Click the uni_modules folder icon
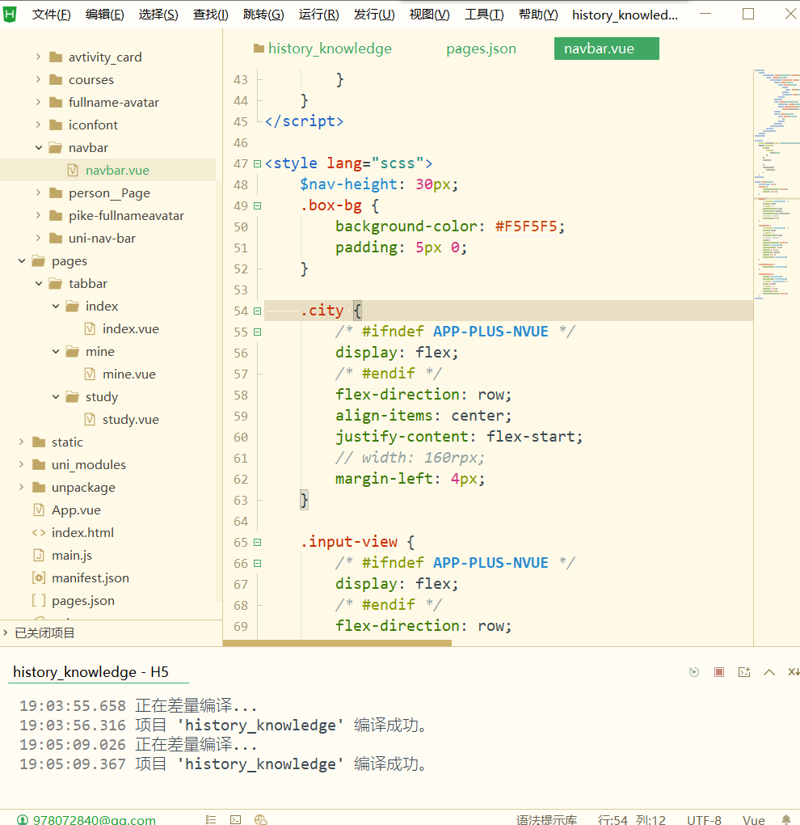Screen dimensions: 800x825 [x=39, y=464]
